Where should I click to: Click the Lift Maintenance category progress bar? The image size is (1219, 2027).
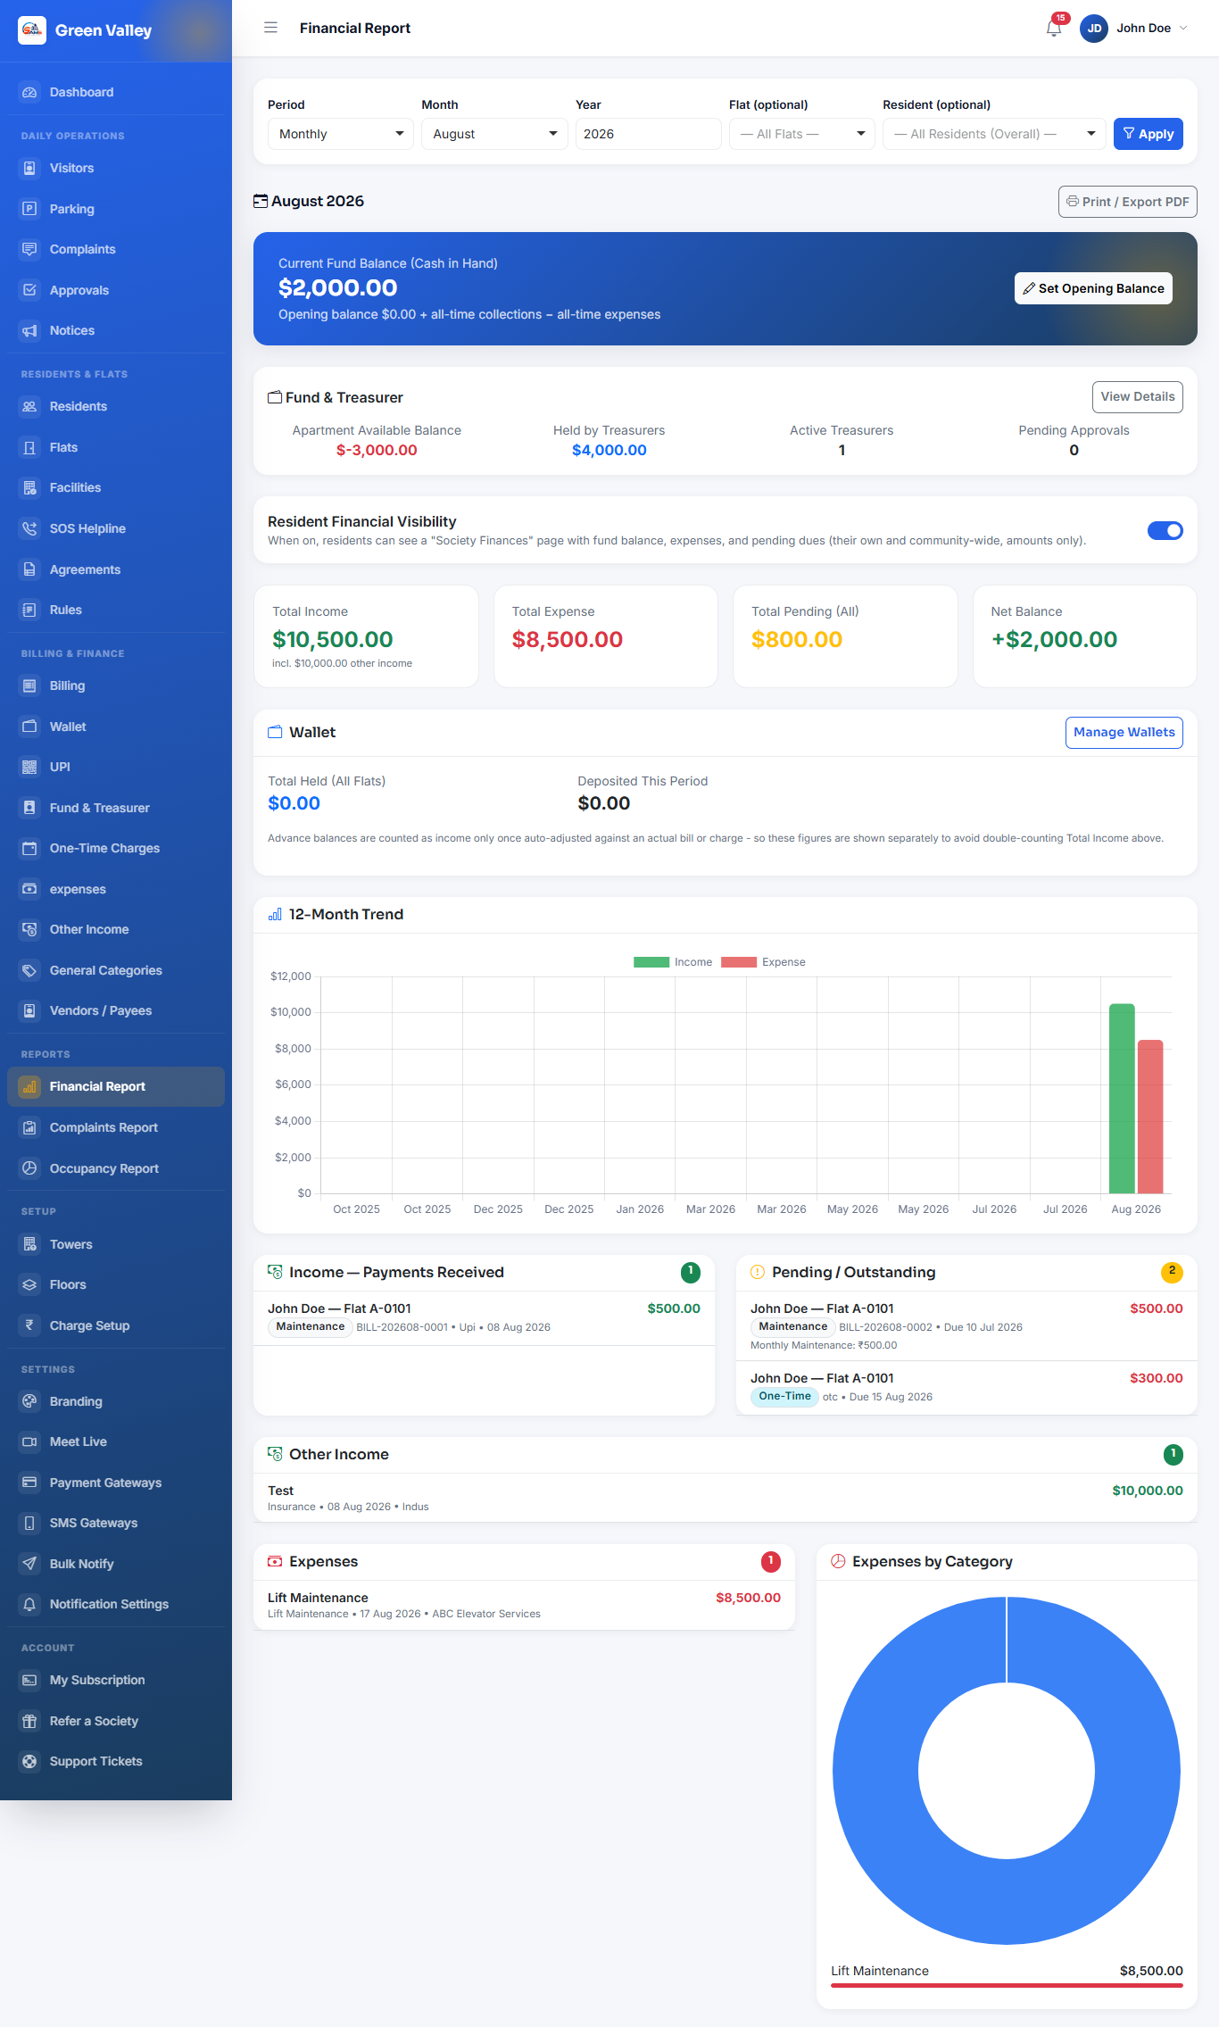(x=1007, y=1986)
